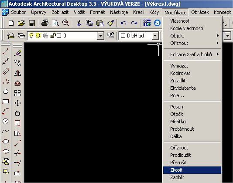233x183 pixels.
Task: Click the layer 0 color swatch
Action: coord(59,36)
